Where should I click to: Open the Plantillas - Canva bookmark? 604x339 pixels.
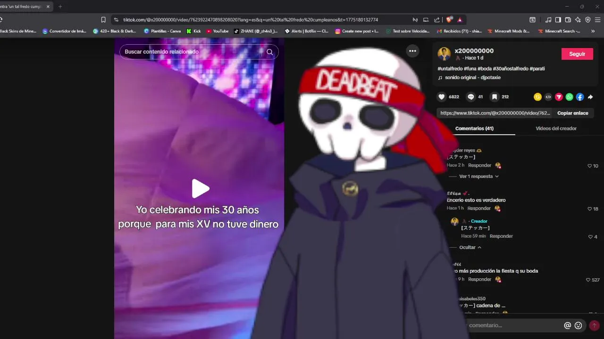tap(162, 31)
